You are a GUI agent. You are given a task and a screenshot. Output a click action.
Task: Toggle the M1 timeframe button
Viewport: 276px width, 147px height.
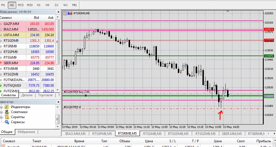[3, 5]
